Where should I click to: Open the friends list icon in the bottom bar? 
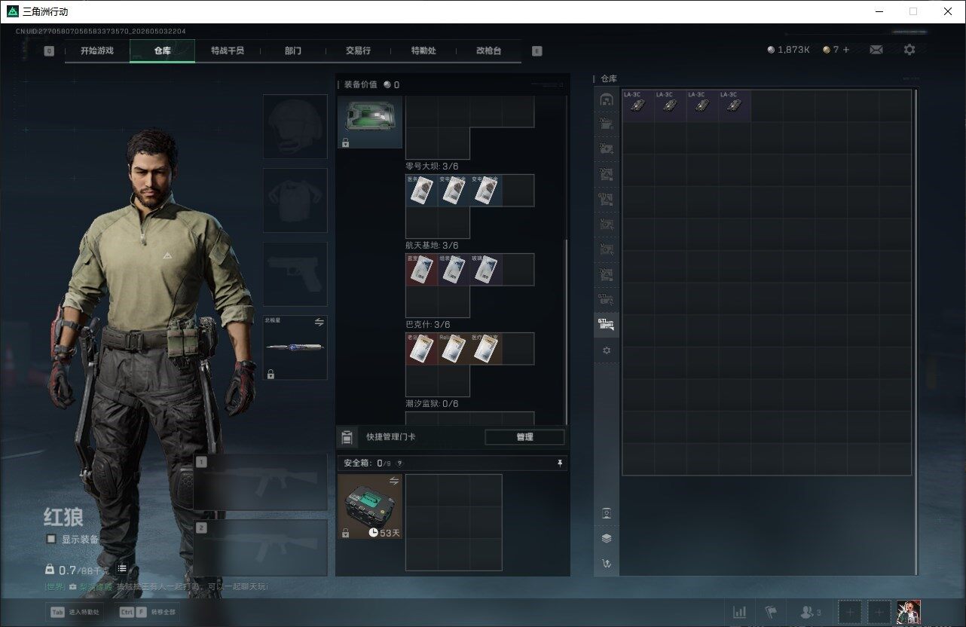click(x=810, y=612)
